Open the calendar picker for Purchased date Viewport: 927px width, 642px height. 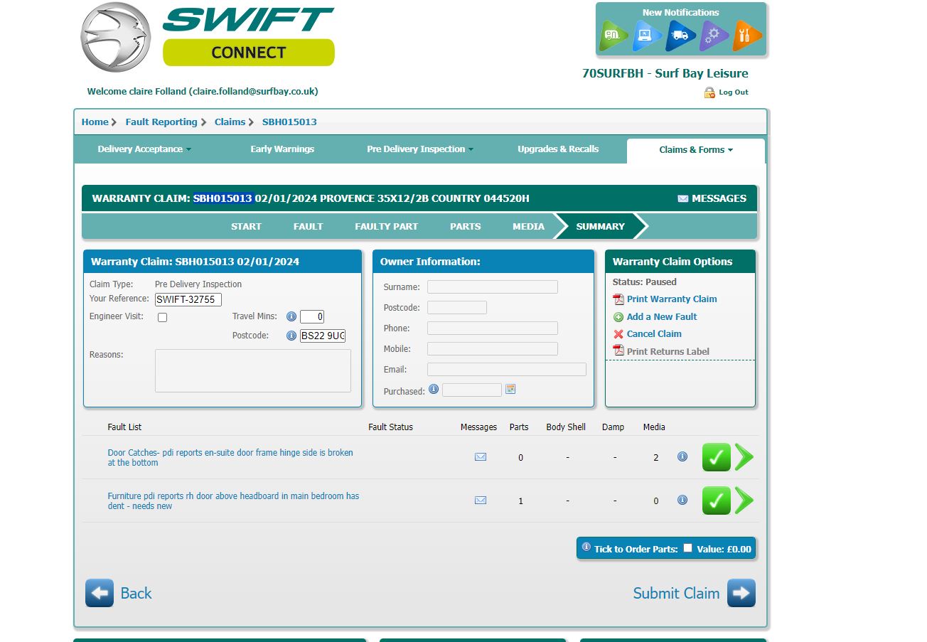[510, 389]
